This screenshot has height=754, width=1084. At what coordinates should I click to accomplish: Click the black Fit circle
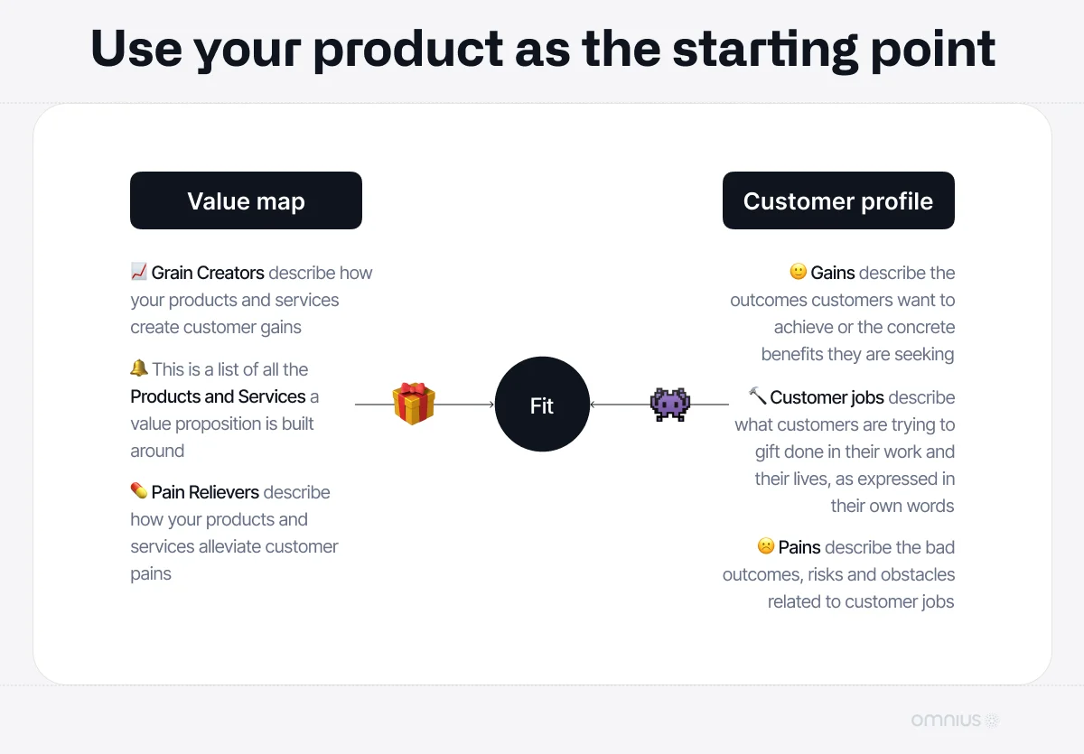point(542,405)
